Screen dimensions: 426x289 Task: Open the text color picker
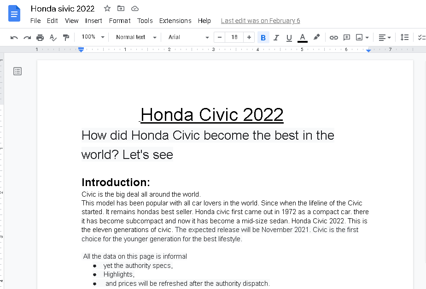coord(303,37)
